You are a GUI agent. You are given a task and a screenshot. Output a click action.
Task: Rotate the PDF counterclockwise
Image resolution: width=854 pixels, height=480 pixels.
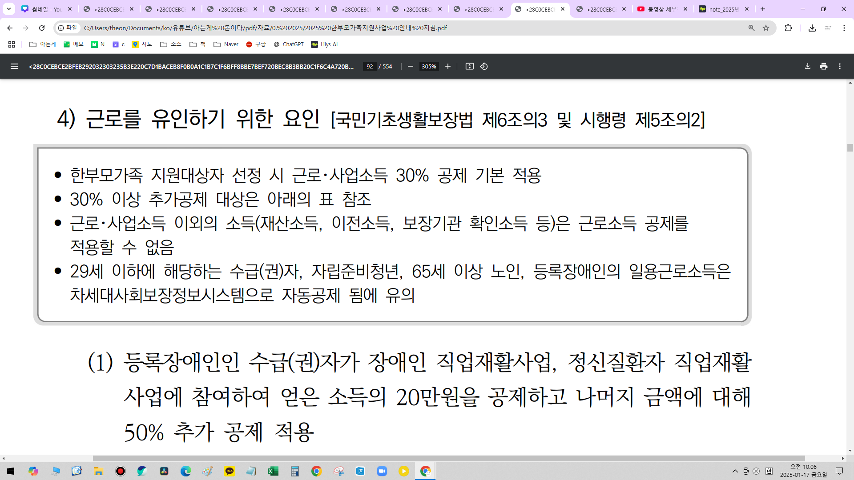[x=484, y=66]
